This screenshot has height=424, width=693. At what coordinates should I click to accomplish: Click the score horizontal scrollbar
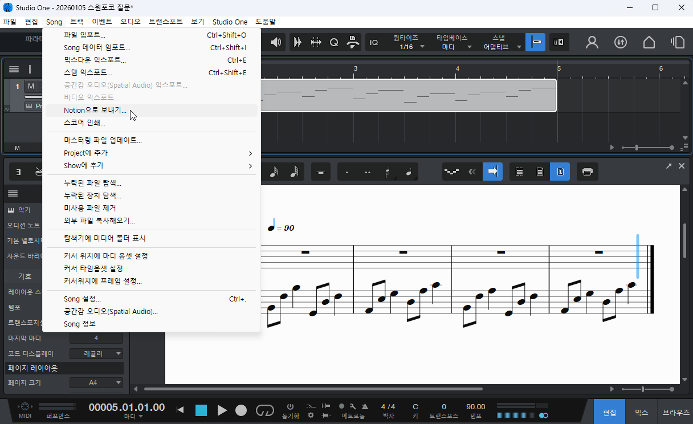coord(313,389)
